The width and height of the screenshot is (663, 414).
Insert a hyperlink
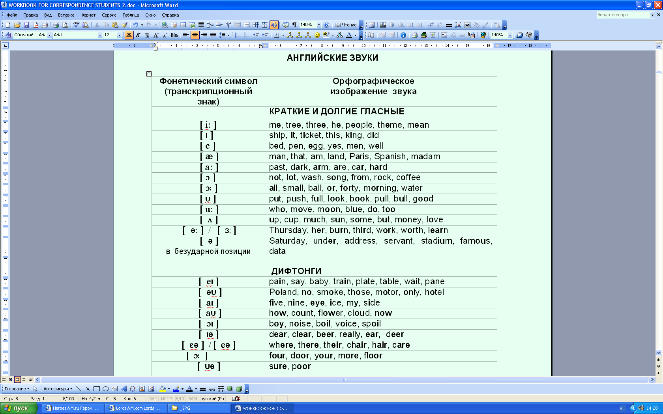coord(165,25)
